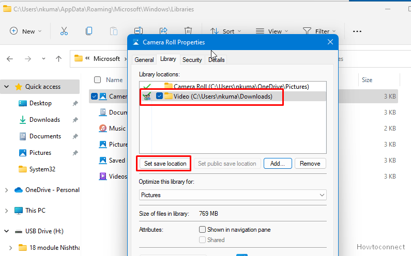Open System32 folder in sidebar

tap(42, 169)
